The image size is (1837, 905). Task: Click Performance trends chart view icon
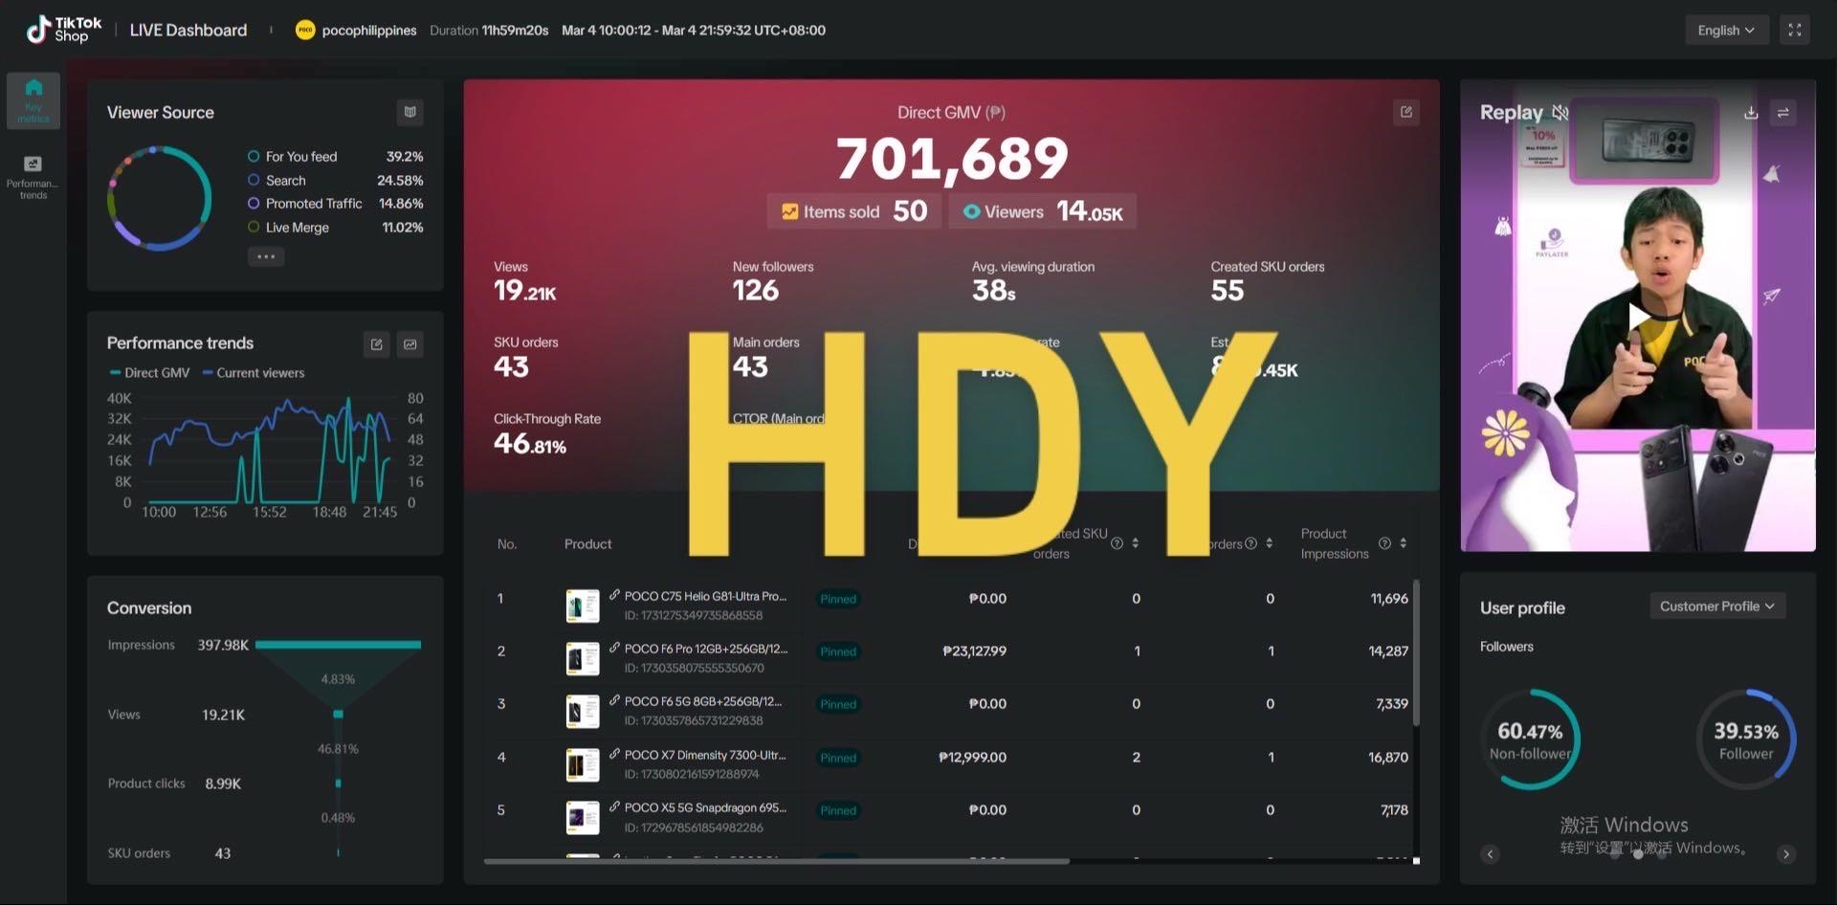coord(409,344)
